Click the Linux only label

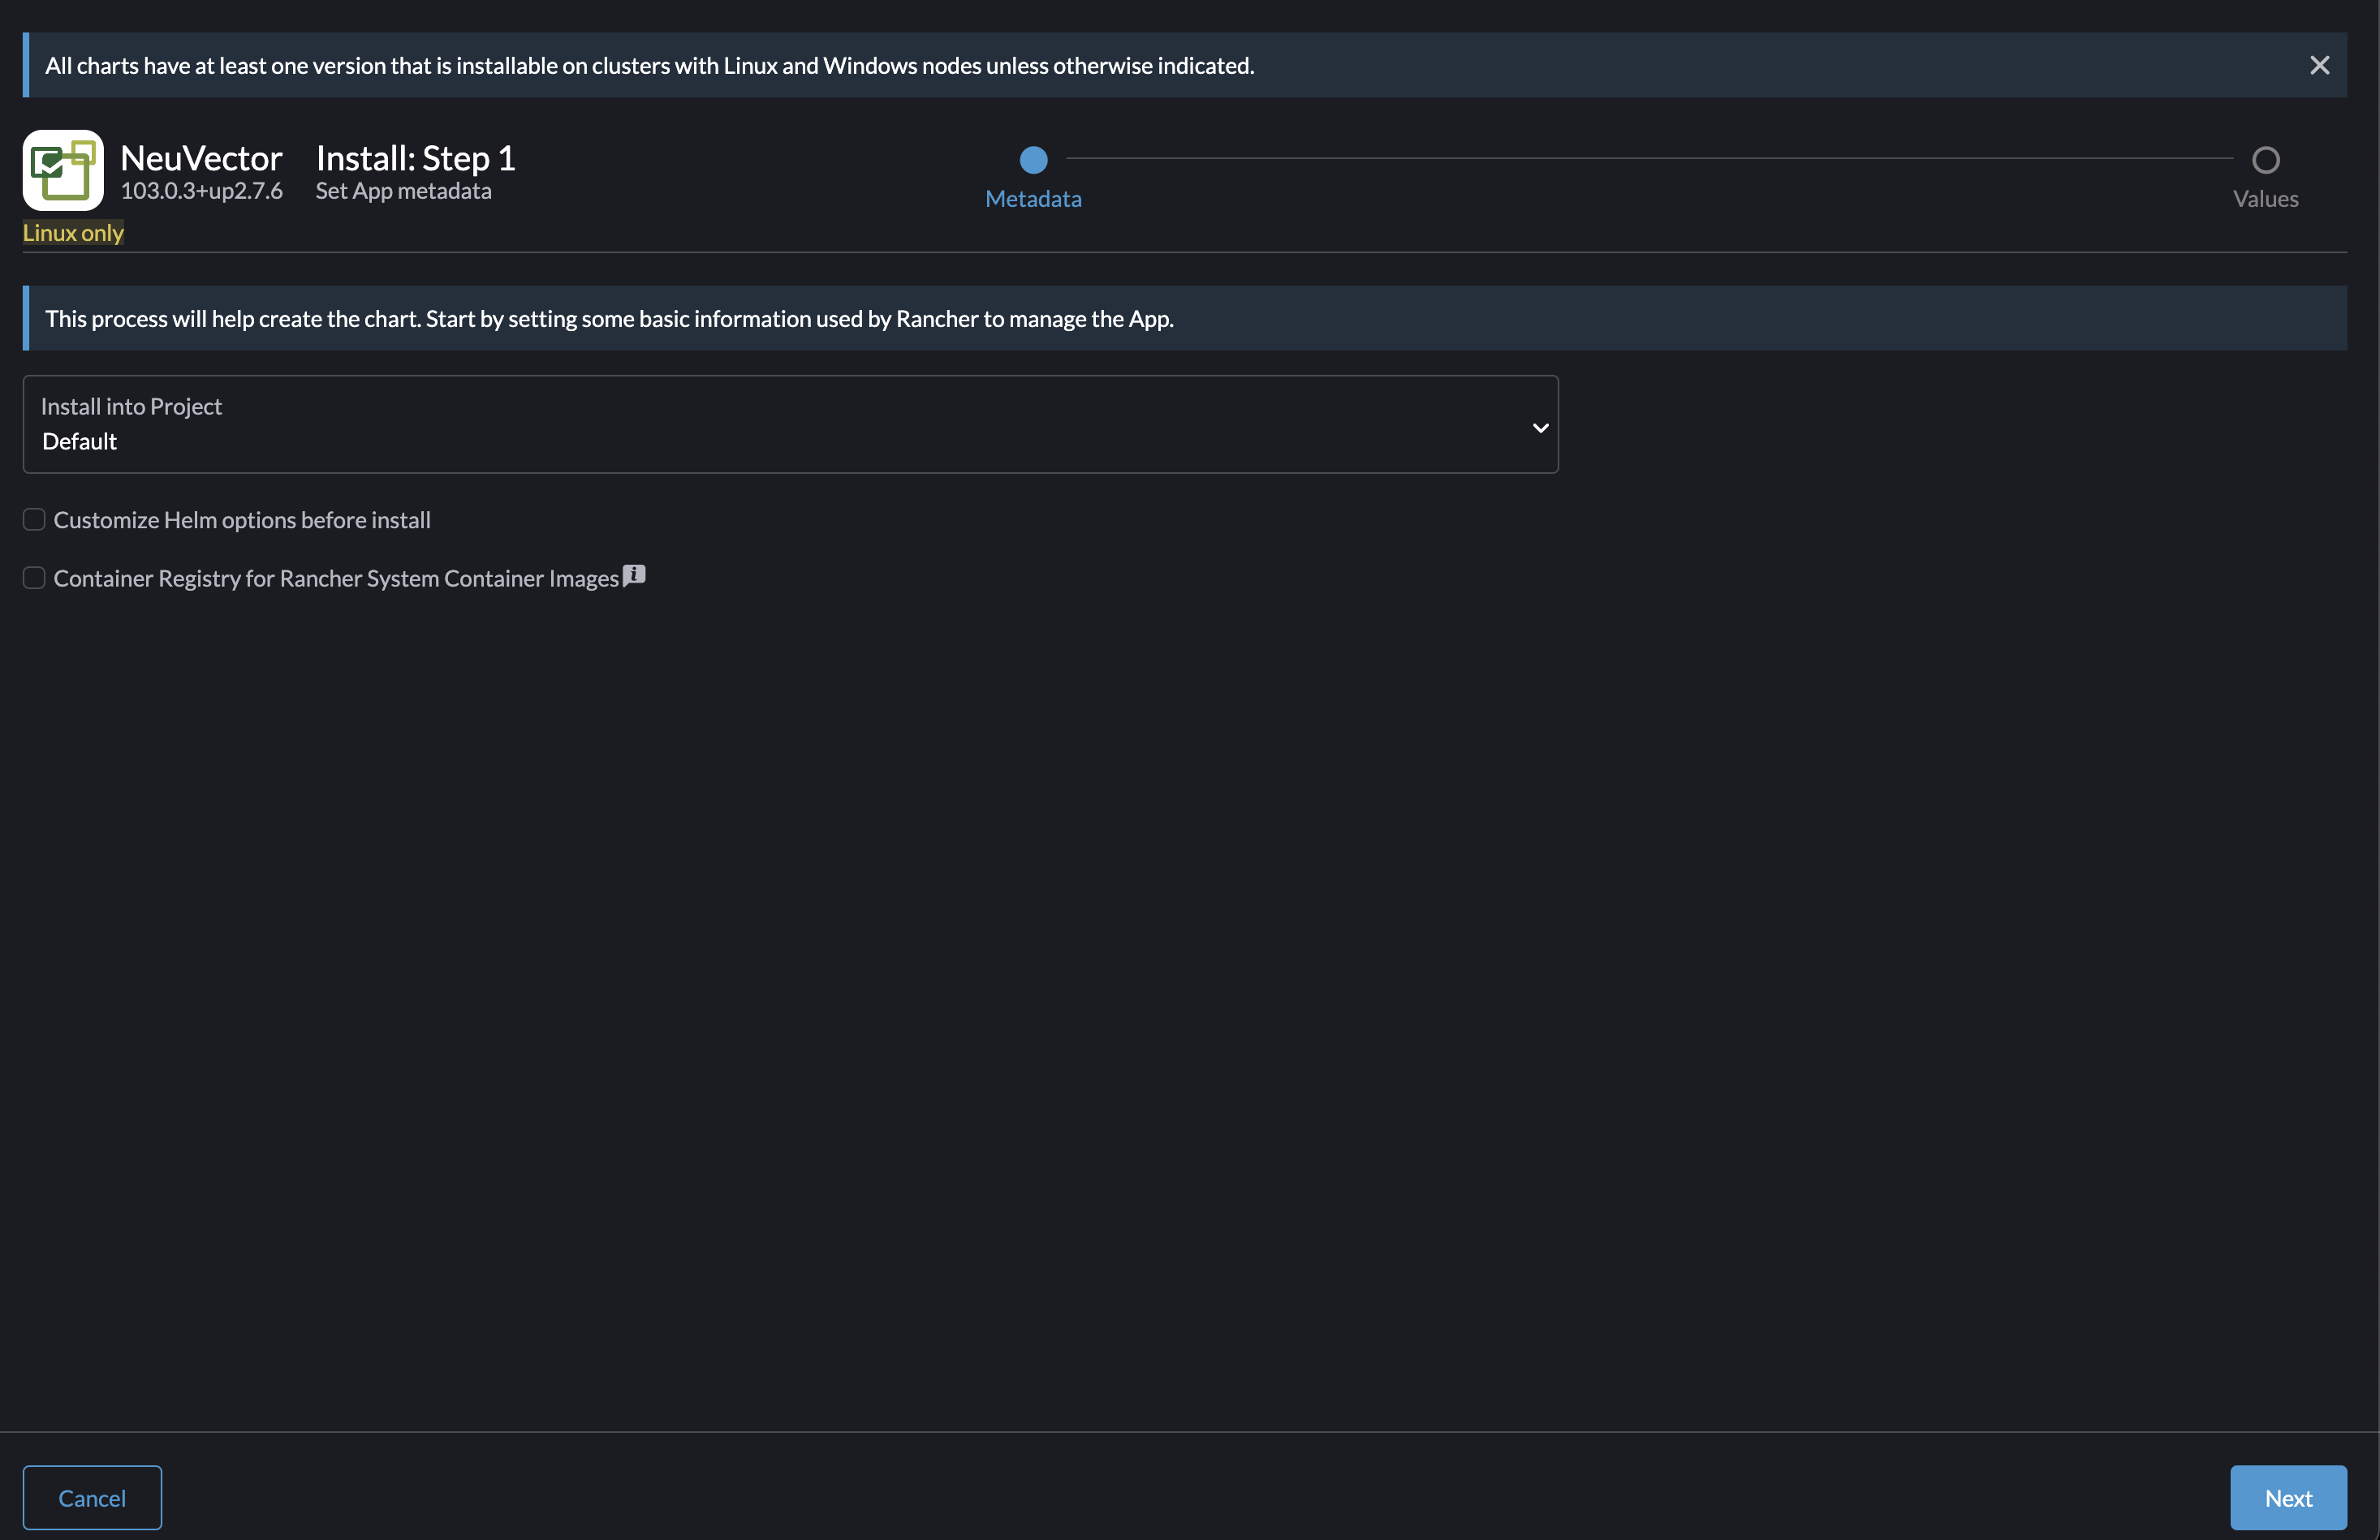[73, 233]
